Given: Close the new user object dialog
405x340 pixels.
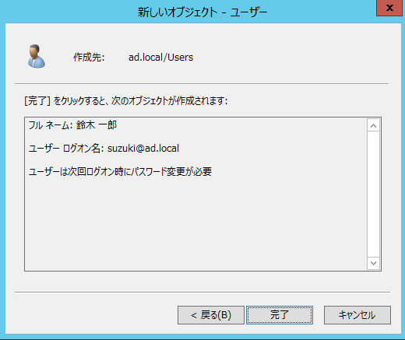Looking at the screenshot, I should pos(389,8).
